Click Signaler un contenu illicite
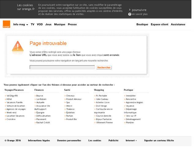The width and height of the screenshot is (196, 147). coord(159,141)
